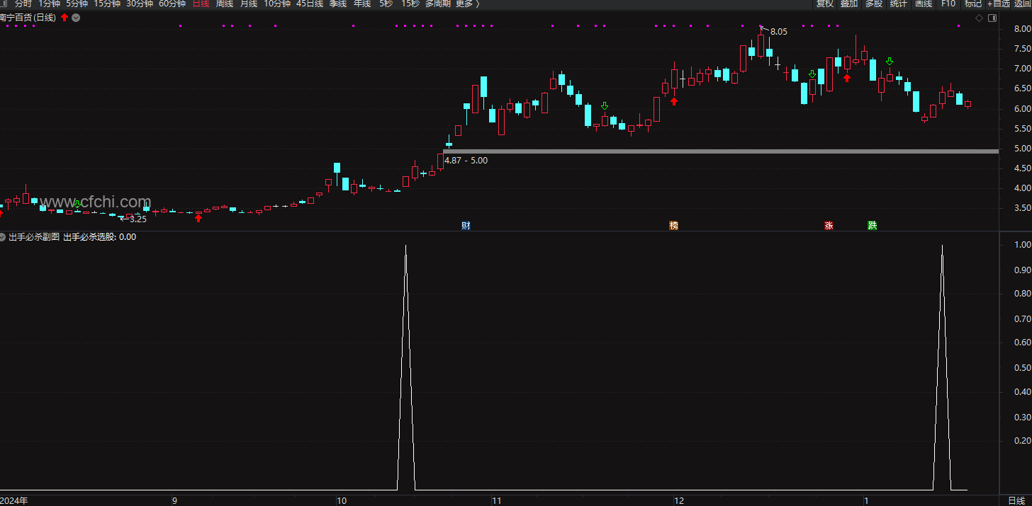Click the month 11 label on time axis
The image size is (1032, 506).
tap(496, 500)
